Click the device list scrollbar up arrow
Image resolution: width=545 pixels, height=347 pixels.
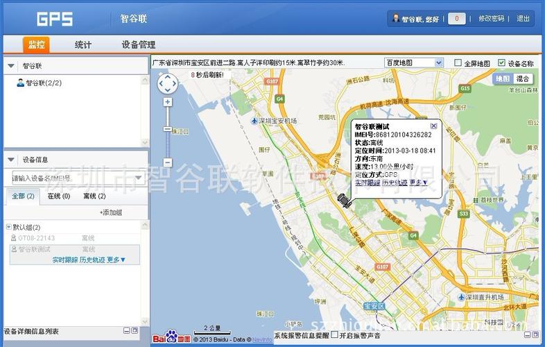pyautogui.click(x=145, y=225)
